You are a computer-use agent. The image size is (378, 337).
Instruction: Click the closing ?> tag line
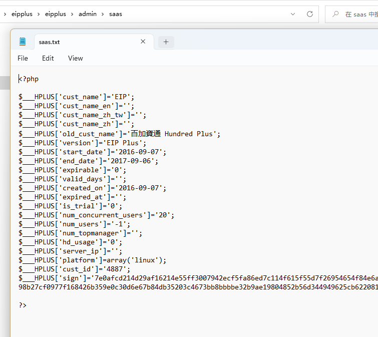click(23, 305)
